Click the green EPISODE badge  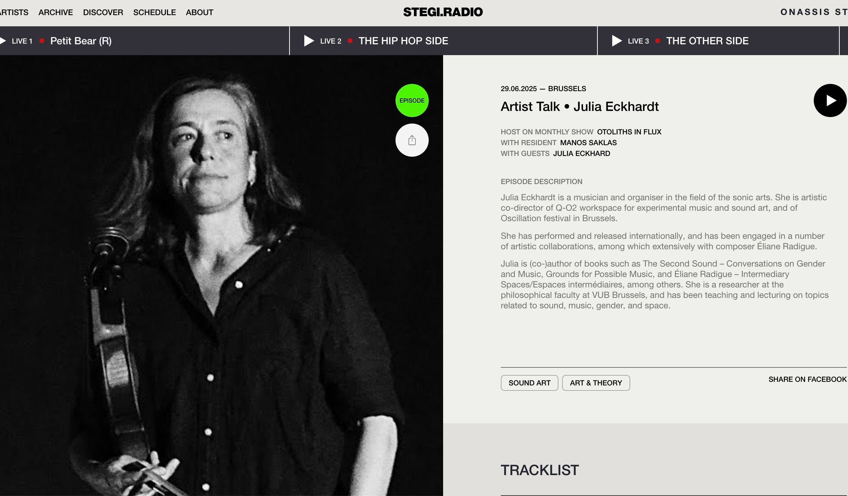pyautogui.click(x=412, y=100)
